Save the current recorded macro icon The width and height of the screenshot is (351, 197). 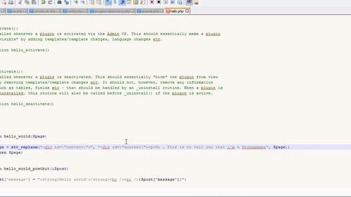pyautogui.click(x=180, y=2)
